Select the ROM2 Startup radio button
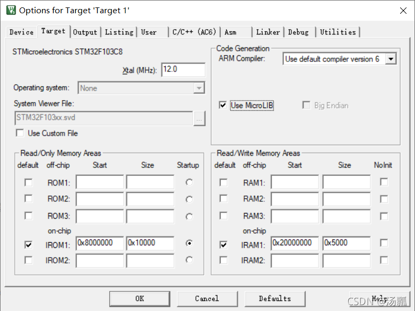Screen dimensions: 415x311 (189, 199)
